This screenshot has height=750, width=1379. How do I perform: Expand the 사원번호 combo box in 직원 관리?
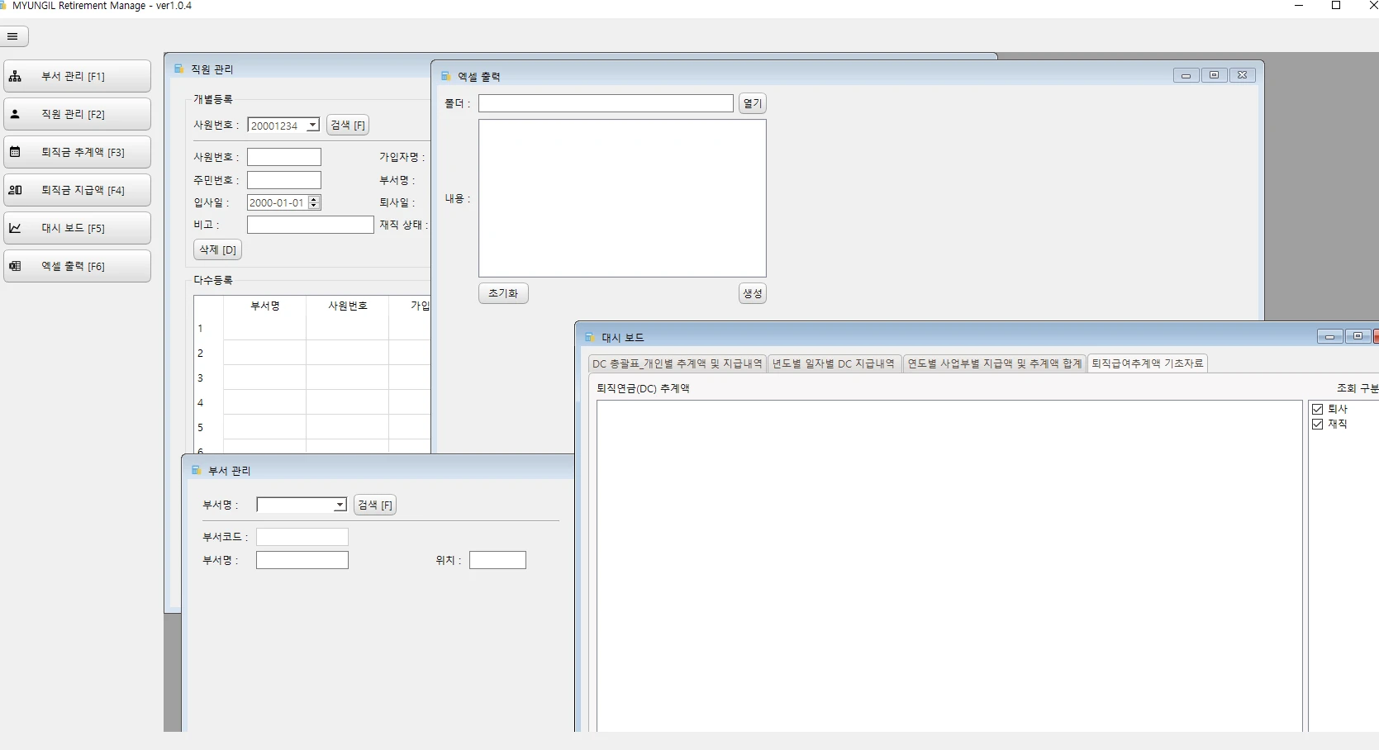pyautogui.click(x=312, y=126)
